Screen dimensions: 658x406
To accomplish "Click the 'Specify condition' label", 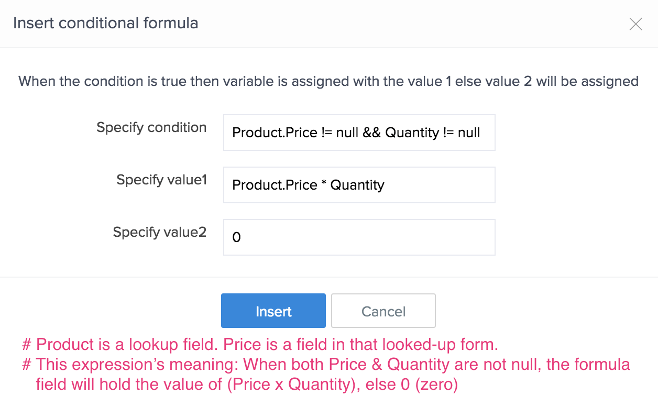I will (151, 128).
